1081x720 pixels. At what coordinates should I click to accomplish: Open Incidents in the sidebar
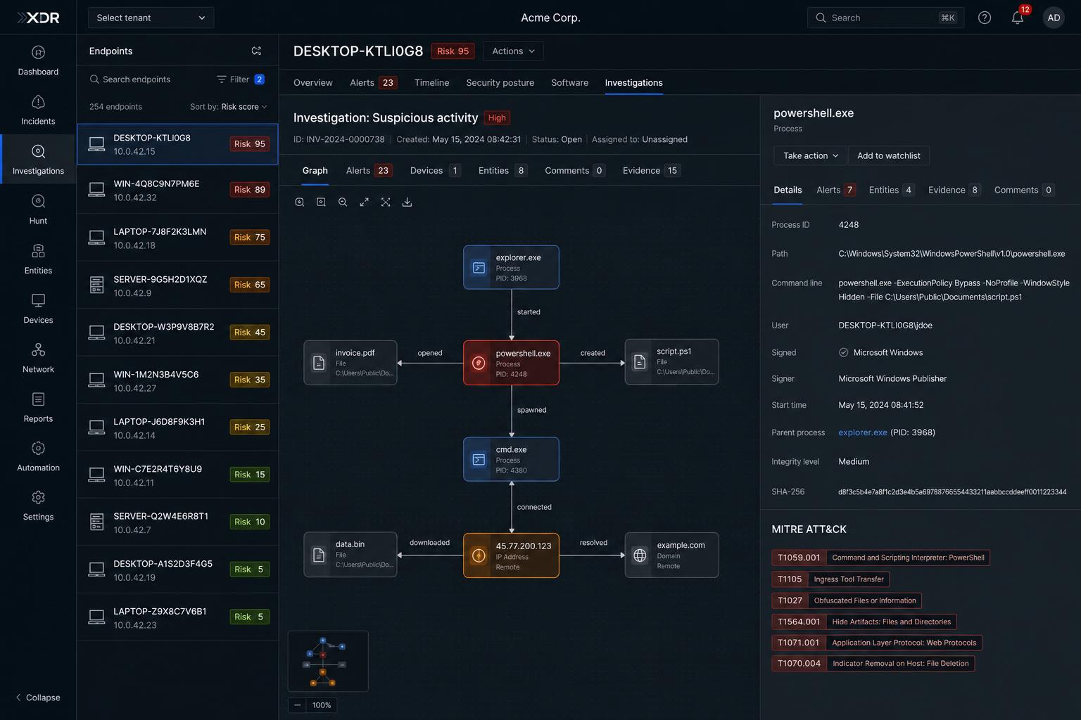pyautogui.click(x=38, y=110)
